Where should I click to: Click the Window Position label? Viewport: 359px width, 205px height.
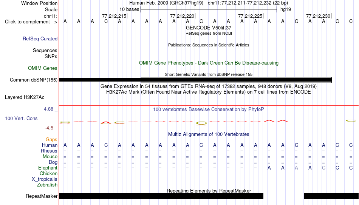click(39, 3)
